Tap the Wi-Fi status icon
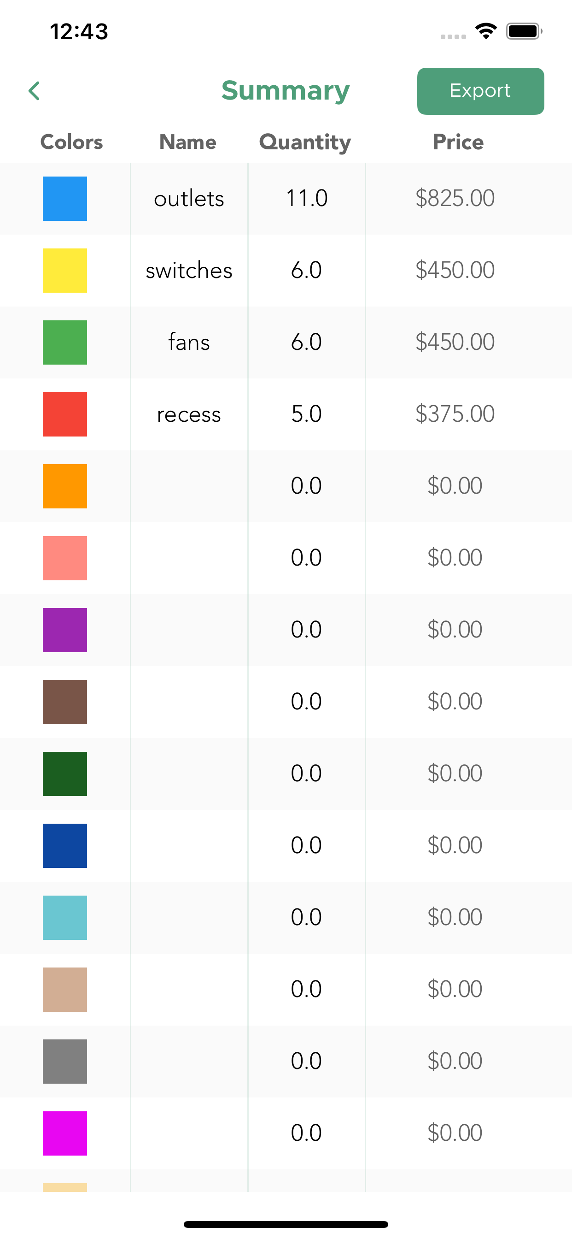572x1239 pixels. pyautogui.click(x=486, y=31)
